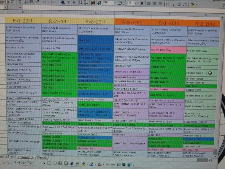Toggle bold formatting
Image resolution: width=225 pixels, height=169 pixels.
coord(142,3)
